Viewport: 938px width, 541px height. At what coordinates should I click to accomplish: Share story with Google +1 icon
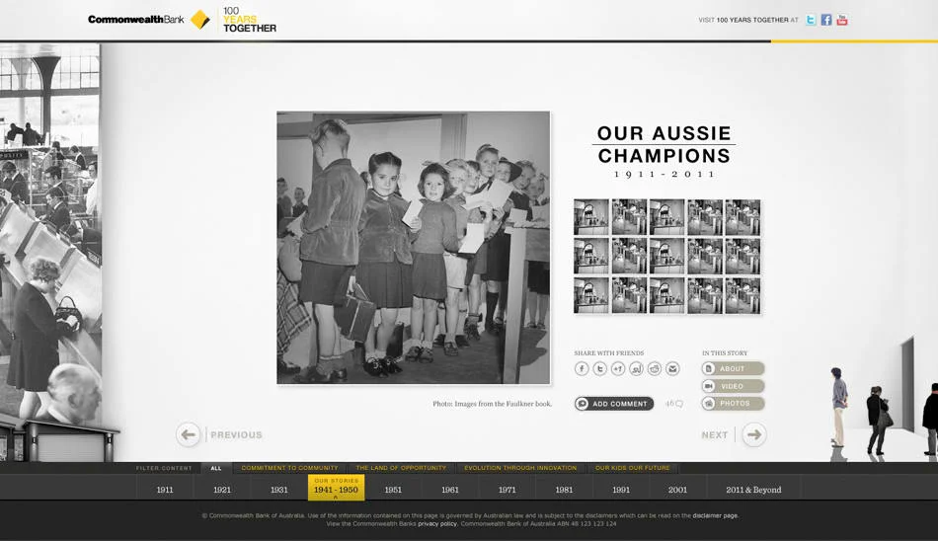pos(618,368)
